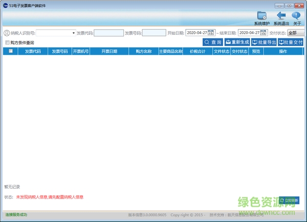Click the 查询 search button

coord(212,42)
